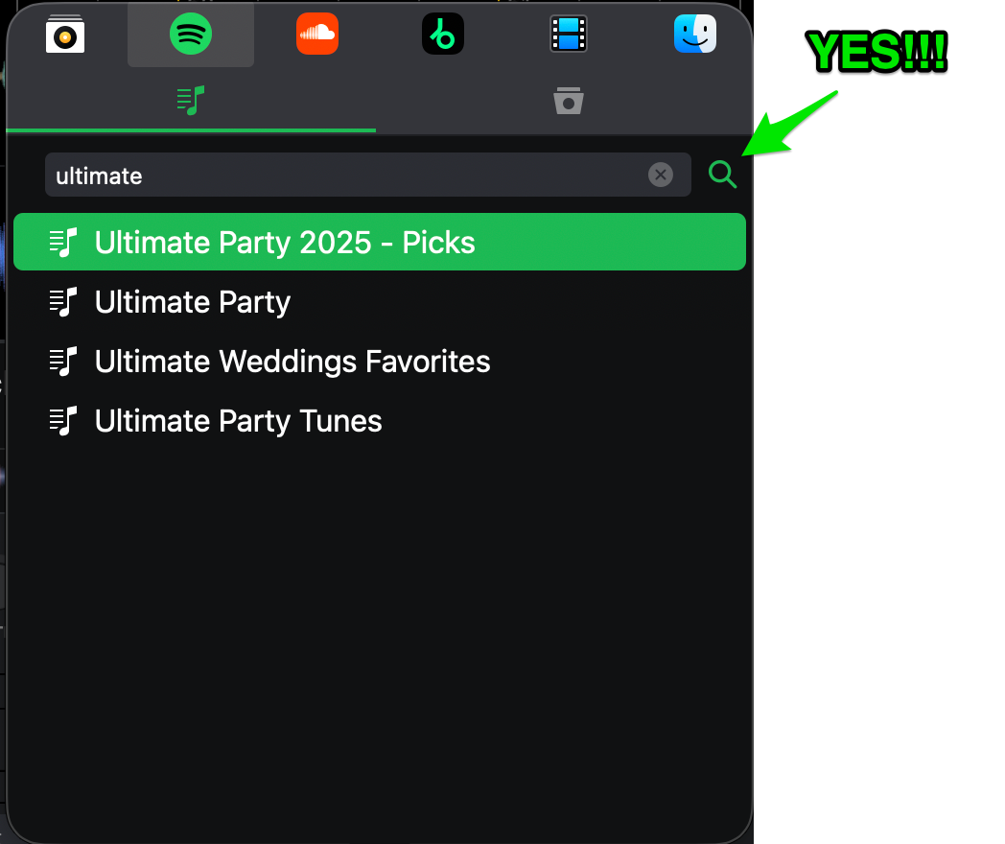Clear the search field text
The image size is (1005, 844).
pyautogui.click(x=660, y=175)
